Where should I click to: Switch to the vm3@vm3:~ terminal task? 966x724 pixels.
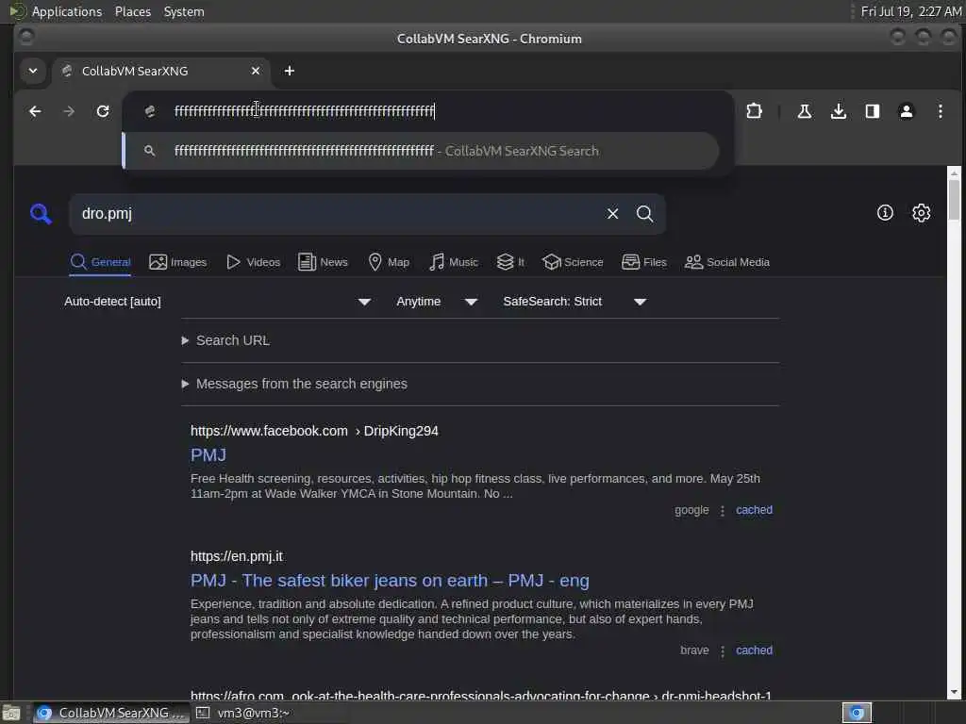pos(243,713)
